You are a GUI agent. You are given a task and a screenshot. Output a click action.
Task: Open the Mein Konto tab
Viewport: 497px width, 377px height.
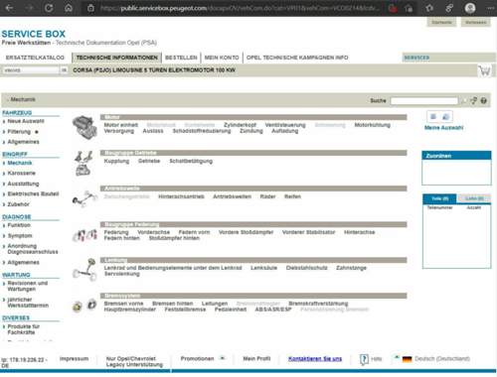click(222, 58)
